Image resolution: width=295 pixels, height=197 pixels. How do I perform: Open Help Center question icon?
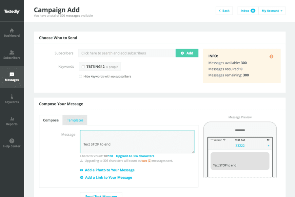(x=12, y=141)
